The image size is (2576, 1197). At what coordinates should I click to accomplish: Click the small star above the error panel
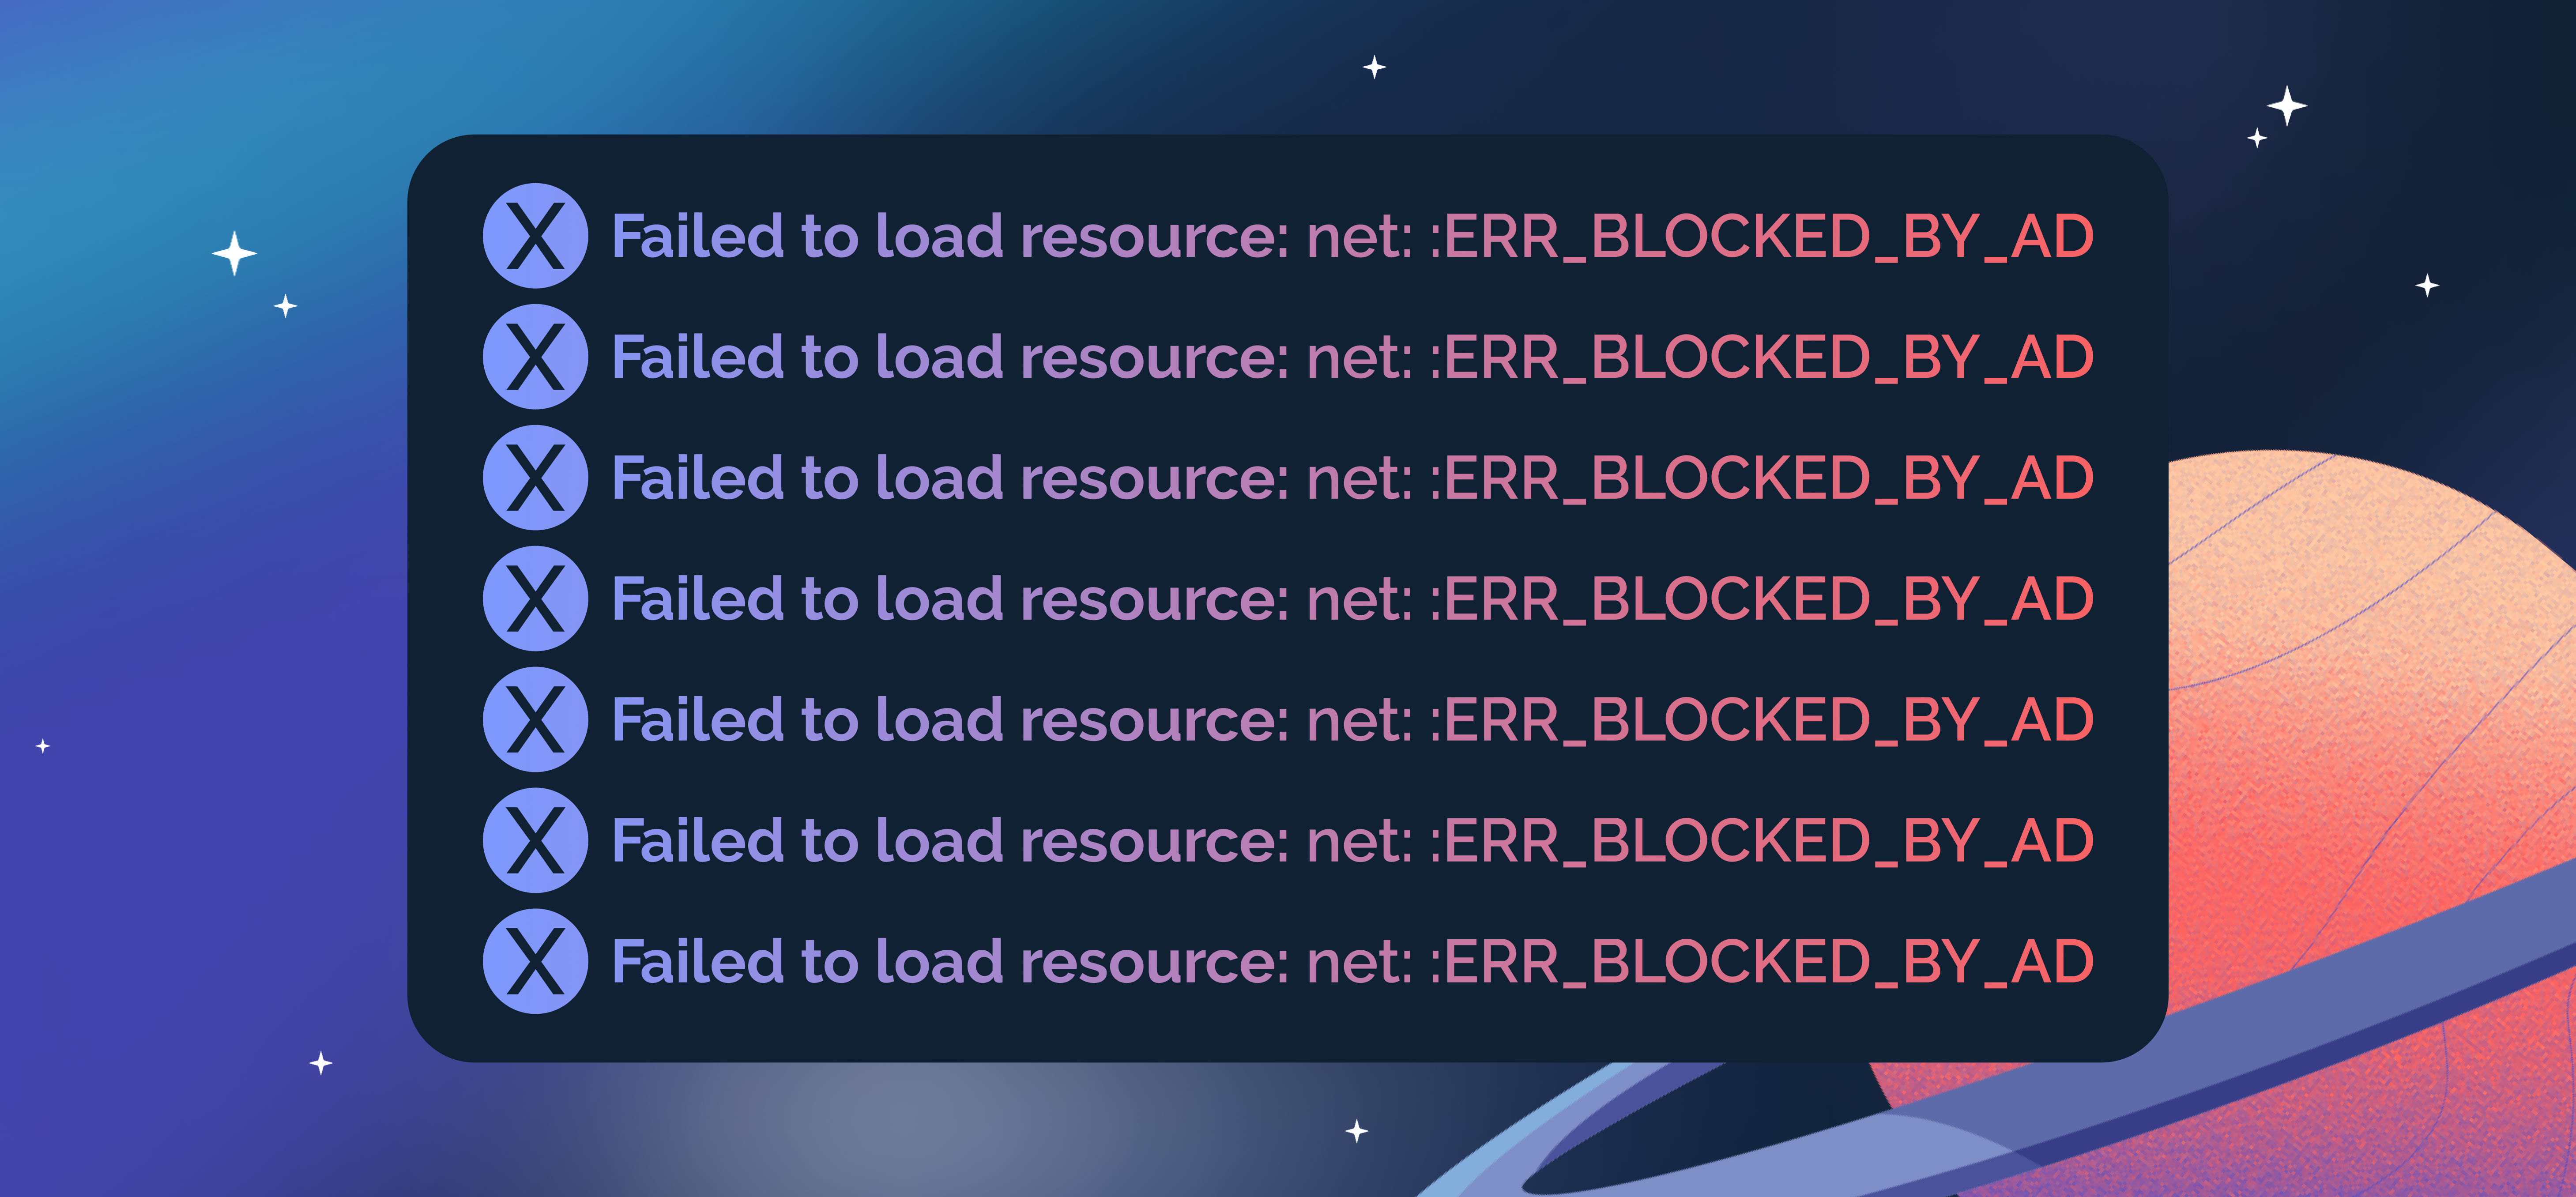coord(1375,67)
